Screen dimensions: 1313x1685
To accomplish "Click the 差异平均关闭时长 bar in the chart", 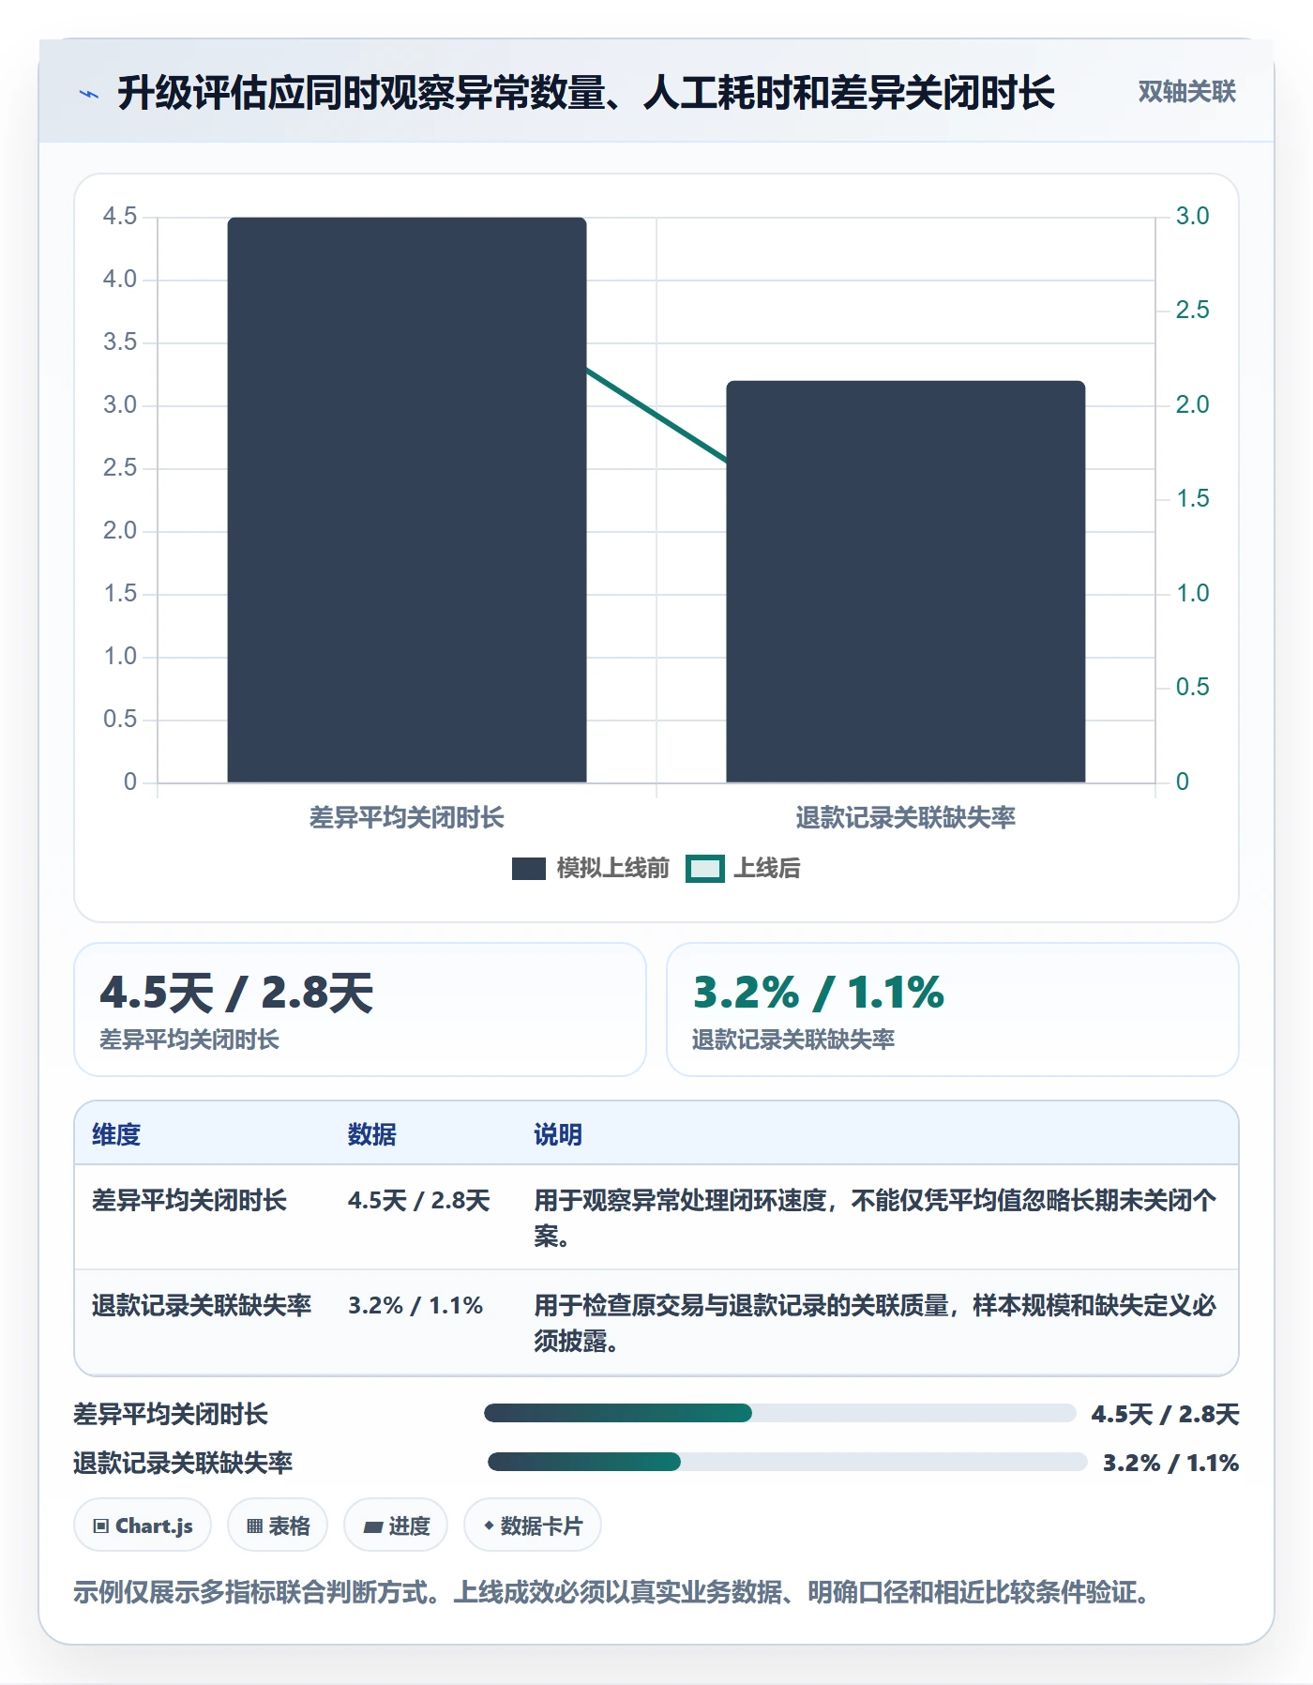I will [x=407, y=500].
